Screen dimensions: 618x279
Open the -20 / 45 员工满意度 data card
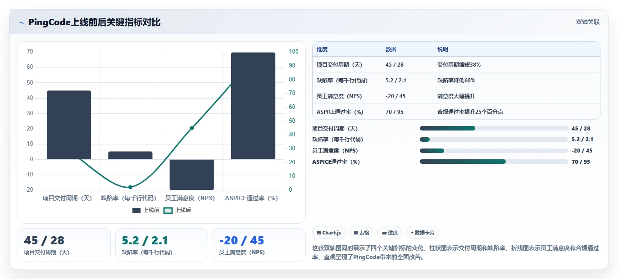pos(259,245)
